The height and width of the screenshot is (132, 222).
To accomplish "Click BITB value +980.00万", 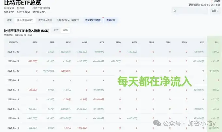I will 99,52.
